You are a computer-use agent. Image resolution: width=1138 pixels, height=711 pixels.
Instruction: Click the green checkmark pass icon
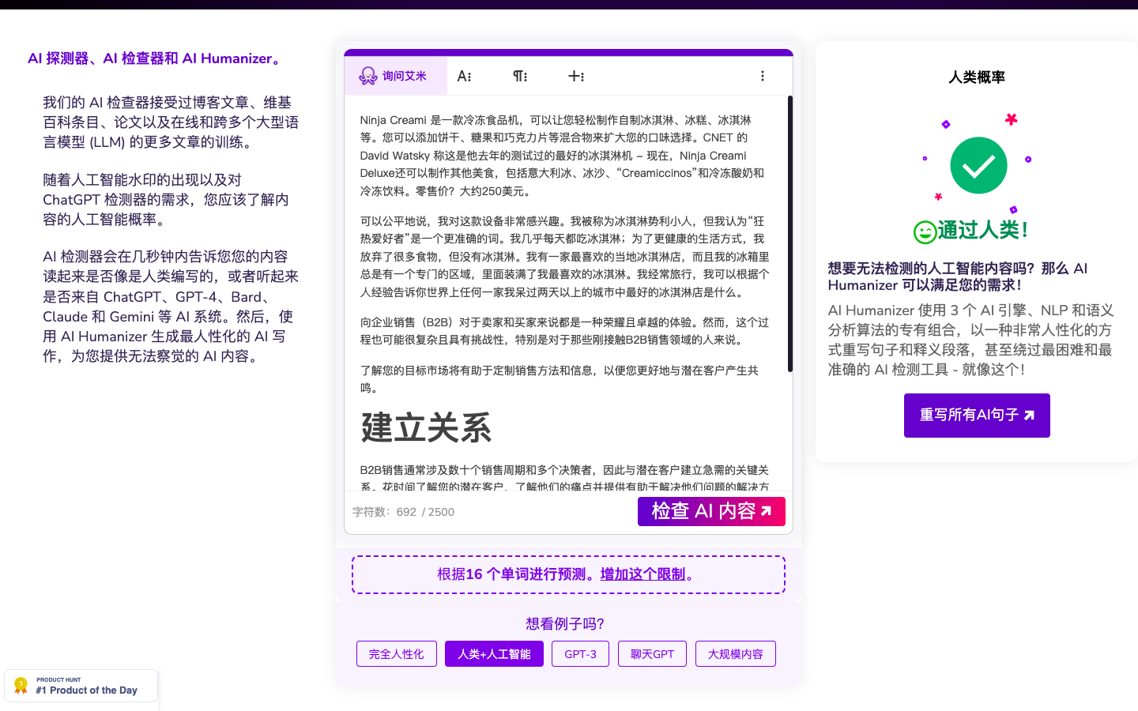tap(978, 165)
